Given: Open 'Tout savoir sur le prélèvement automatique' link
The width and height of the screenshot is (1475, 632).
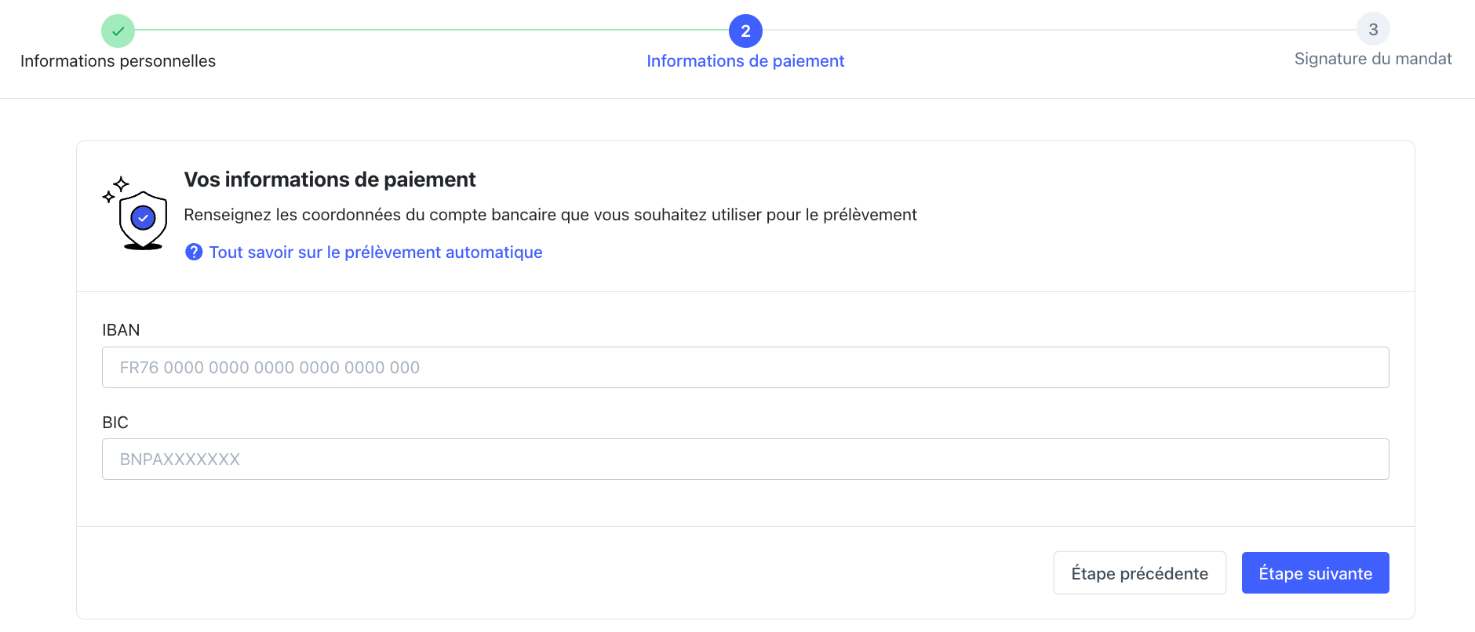Looking at the screenshot, I should (376, 252).
